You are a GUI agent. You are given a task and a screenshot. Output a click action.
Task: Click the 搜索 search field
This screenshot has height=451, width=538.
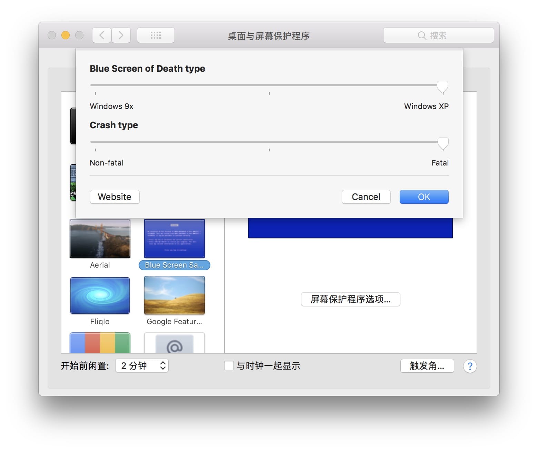pos(438,36)
